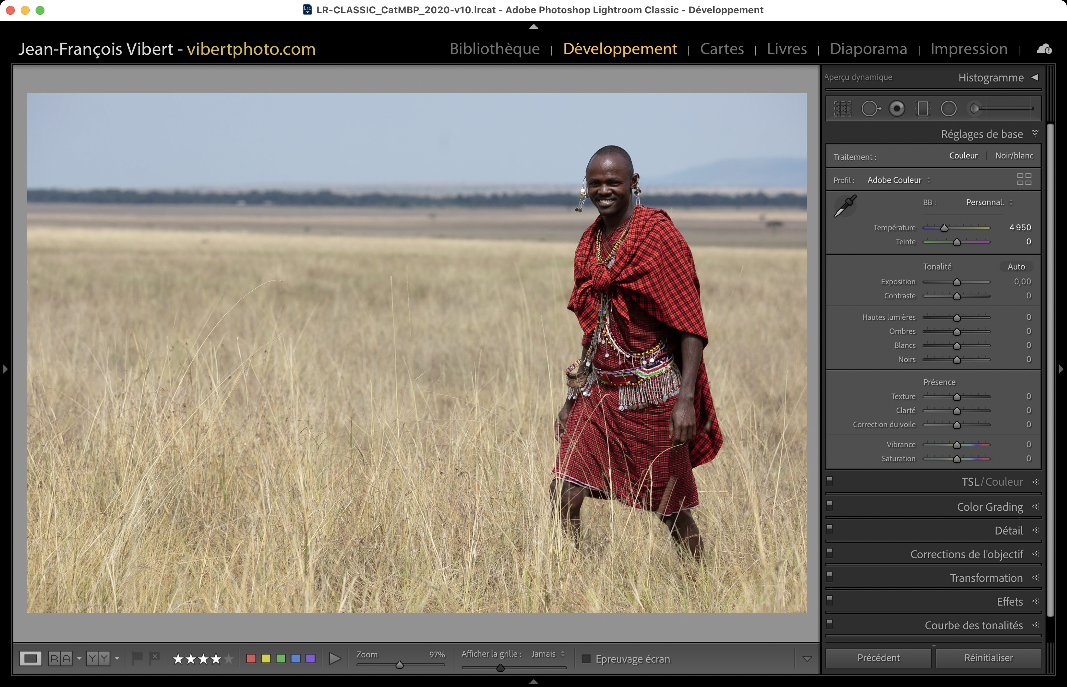Viewport: 1067px width, 687px height.
Task: Switch to the Bibliothèque module
Action: click(495, 49)
